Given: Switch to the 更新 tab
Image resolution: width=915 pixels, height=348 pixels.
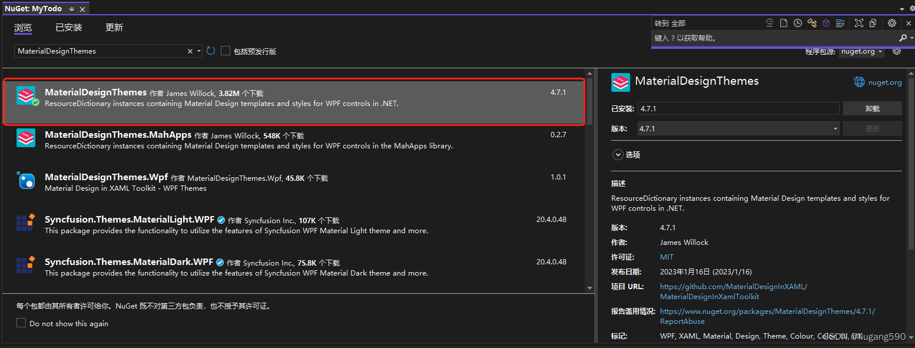Looking at the screenshot, I should tap(114, 27).
